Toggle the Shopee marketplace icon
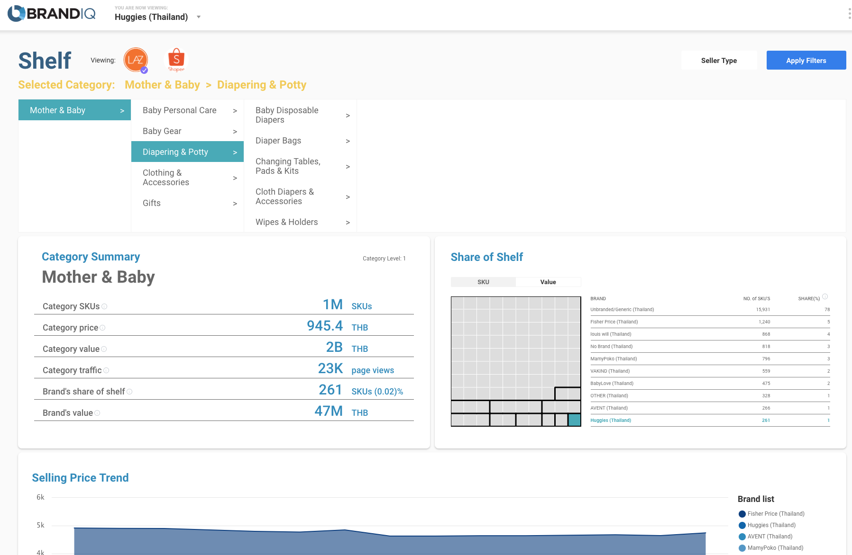852x555 pixels. 176,60
